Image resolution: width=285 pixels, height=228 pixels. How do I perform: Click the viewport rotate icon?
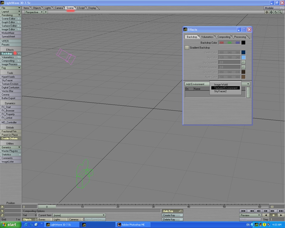(276, 12)
